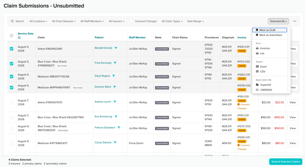Select Batch CMS1500 menu item
The image size is (305, 167).
[269, 90]
